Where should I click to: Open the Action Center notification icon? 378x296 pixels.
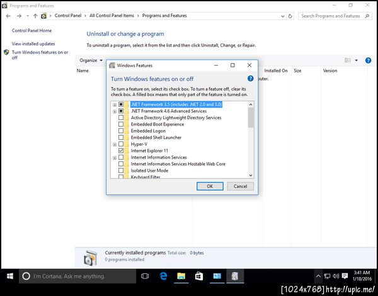coord(345,276)
